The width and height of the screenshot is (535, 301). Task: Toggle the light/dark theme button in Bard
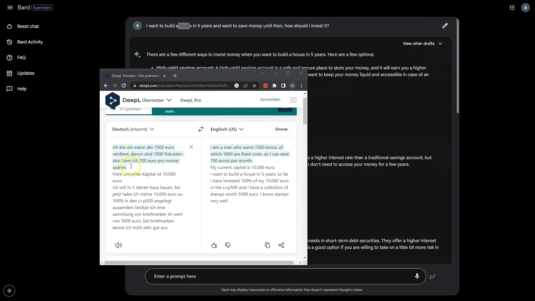pyautogui.click(x=9, y=291)
